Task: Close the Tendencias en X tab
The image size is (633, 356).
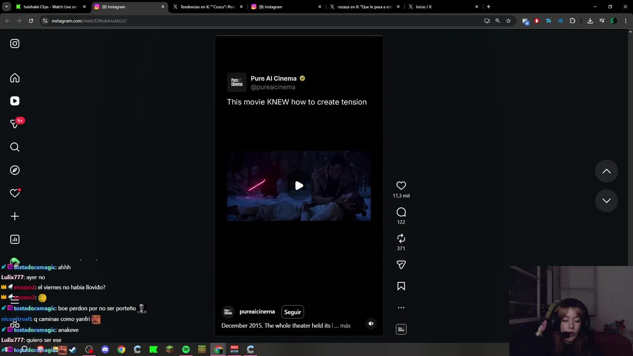Action: pos(241,7)
